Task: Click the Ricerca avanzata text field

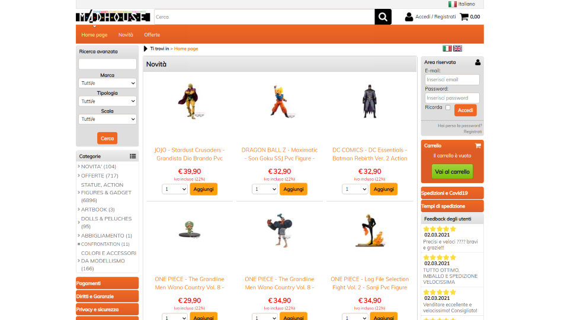Action: tap(107, 64)
